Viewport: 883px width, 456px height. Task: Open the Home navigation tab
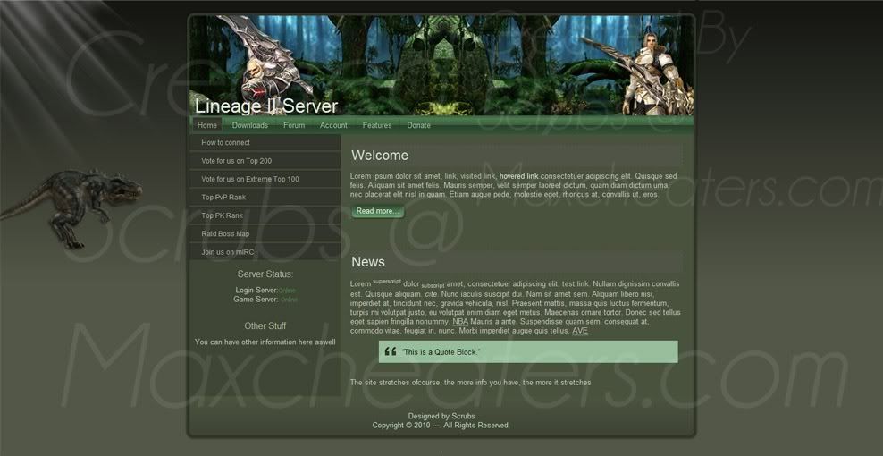(x=207, y=125)
